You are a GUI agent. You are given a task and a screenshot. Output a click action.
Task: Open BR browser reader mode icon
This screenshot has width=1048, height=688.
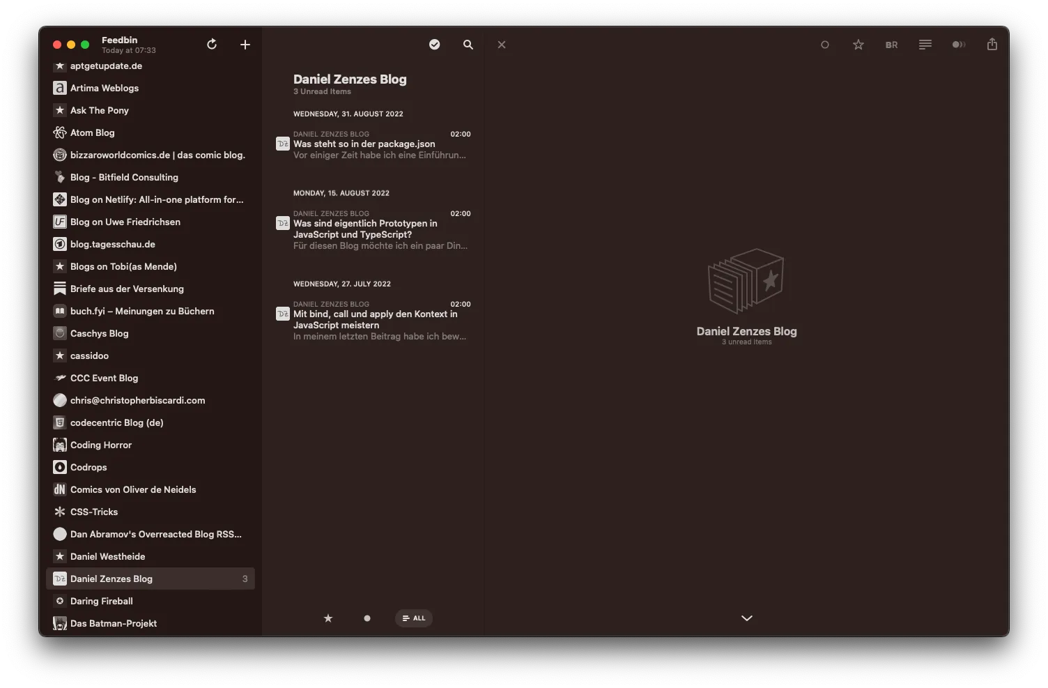click(892, 45)
